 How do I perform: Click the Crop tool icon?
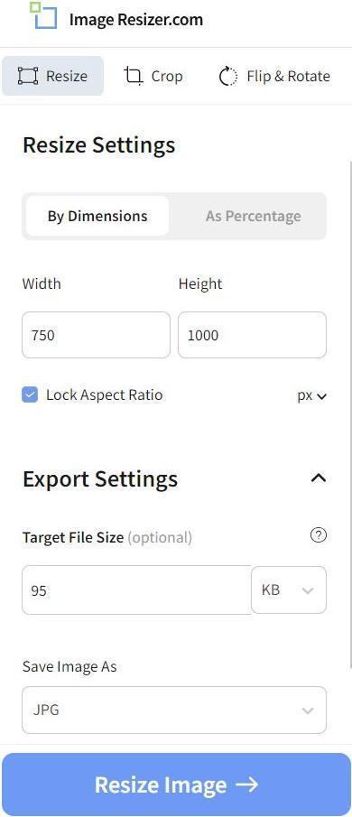coord(134,76)
